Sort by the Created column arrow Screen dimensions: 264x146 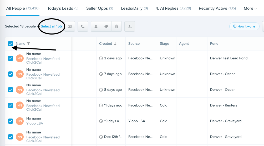(115, 44)
